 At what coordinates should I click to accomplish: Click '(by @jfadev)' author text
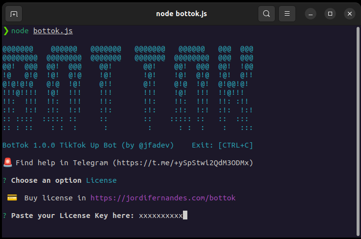(148, 145)
